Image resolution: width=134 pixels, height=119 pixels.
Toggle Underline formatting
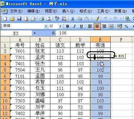click(81, 26)
